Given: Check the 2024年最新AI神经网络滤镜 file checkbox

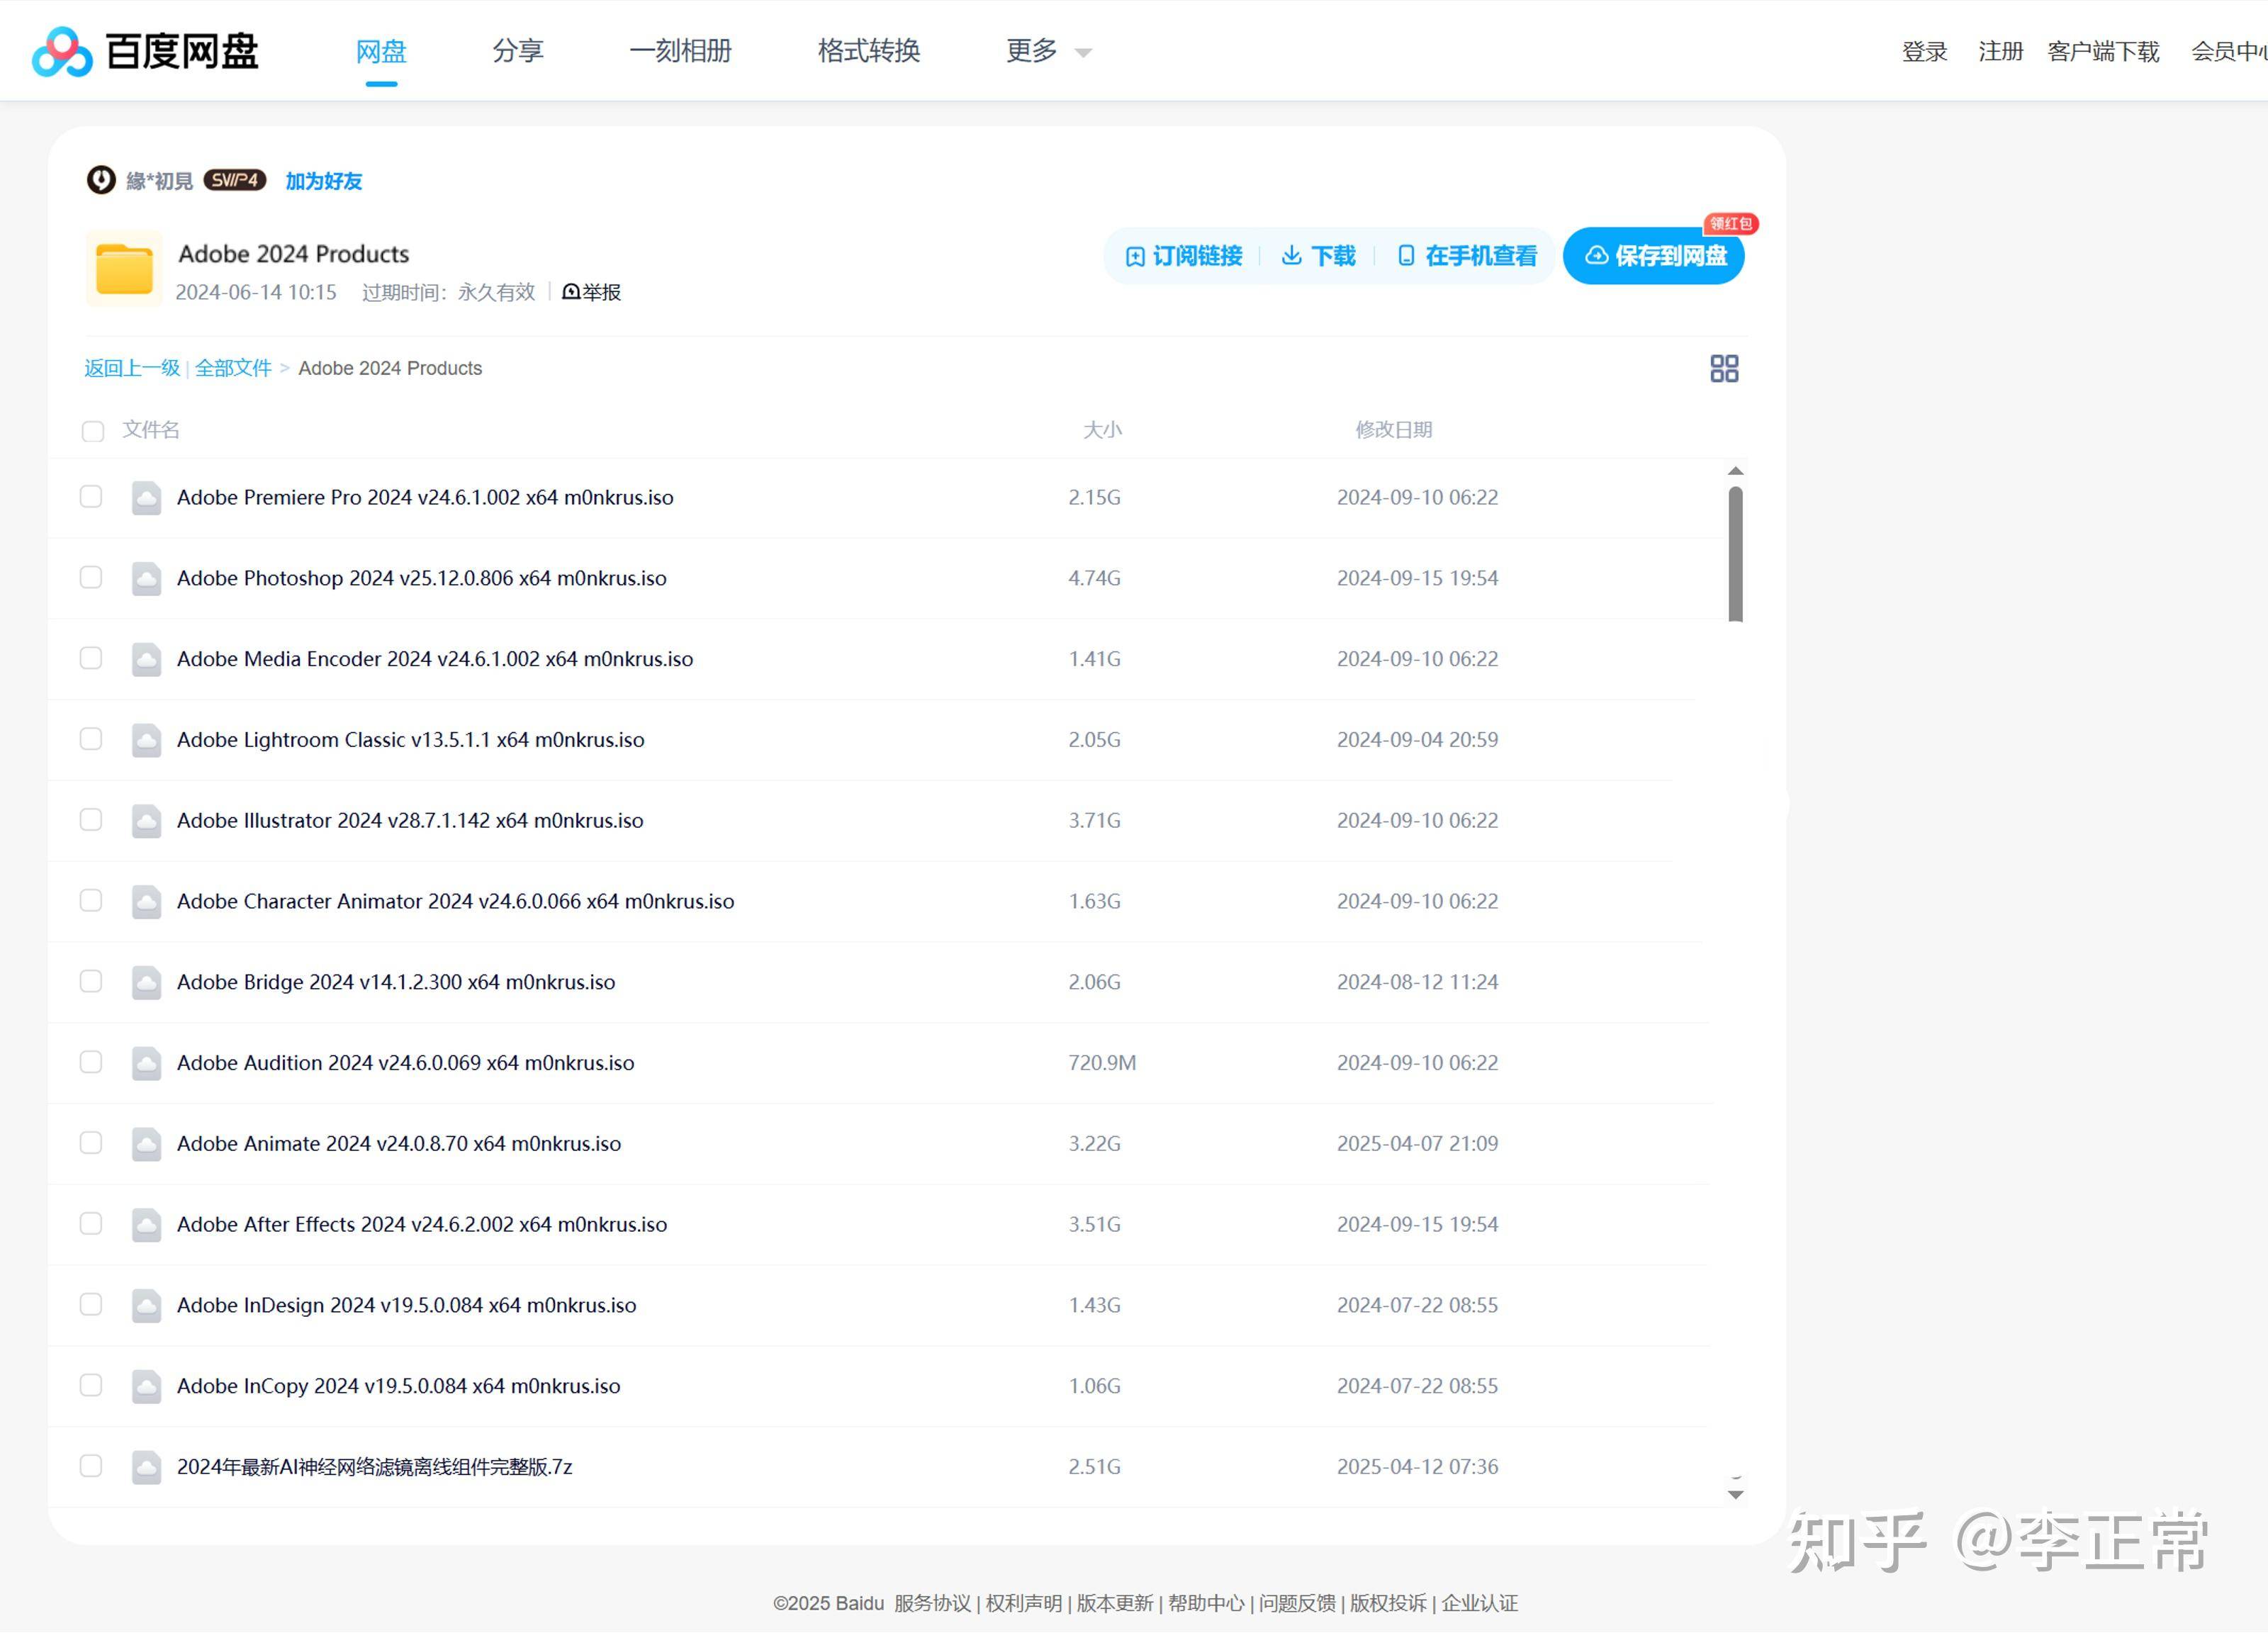Looking at the screenshot, I should tap(91, 1466).
